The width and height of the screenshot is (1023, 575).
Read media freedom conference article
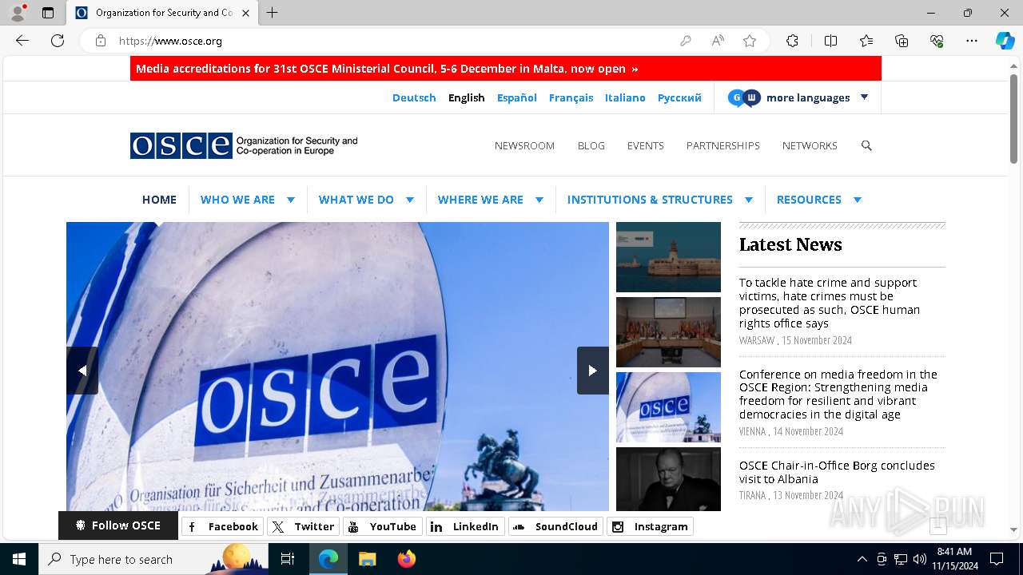[x=838, y=395]
